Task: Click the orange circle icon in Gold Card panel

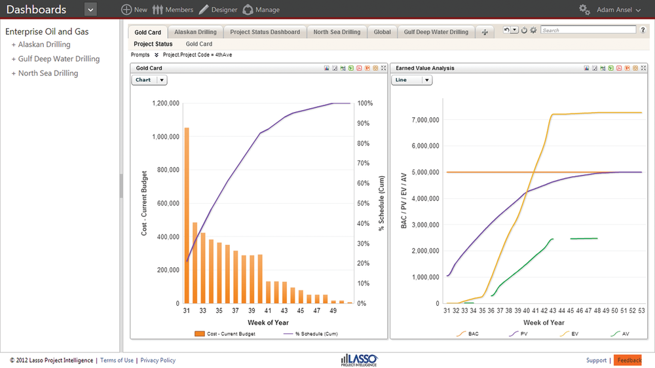Action: 375,68
